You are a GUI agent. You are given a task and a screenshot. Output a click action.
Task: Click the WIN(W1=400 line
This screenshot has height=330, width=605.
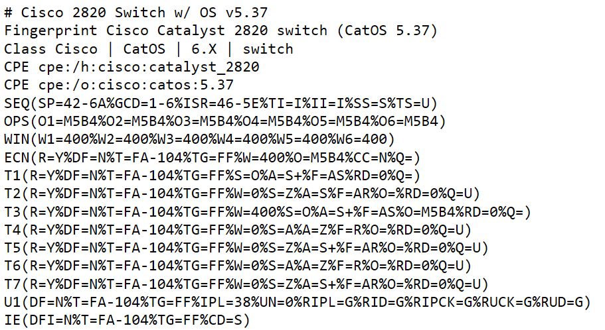click(199, 139)
